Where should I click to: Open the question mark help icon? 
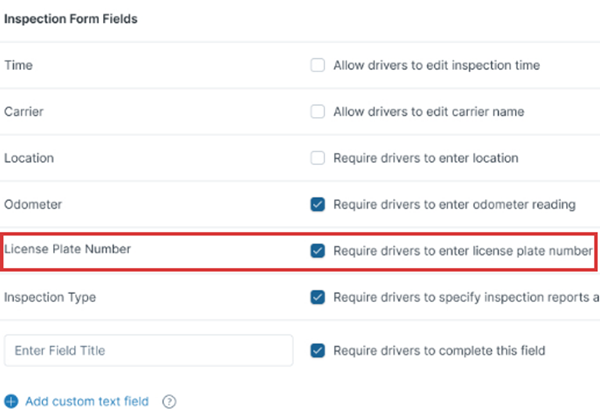(169, 402)
